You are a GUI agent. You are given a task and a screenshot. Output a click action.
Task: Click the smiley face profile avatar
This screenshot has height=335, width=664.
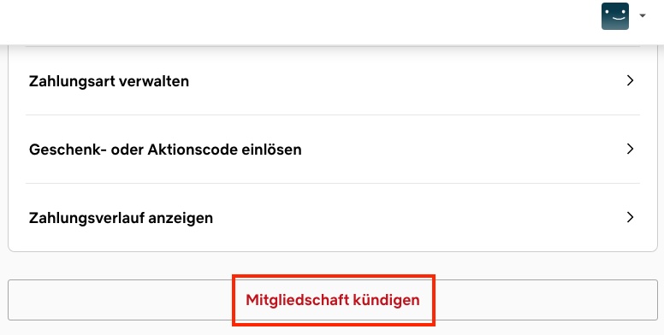click(x=615, y=16)
